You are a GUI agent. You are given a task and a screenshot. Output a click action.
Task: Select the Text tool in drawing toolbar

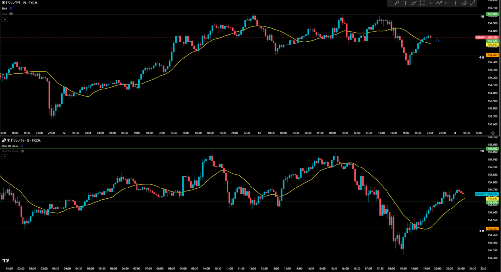[x=405, y=3]
